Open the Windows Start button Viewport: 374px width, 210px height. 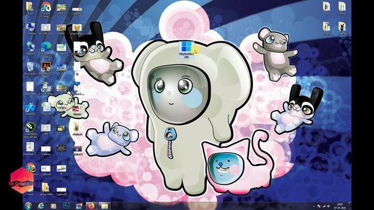point(28,206)
